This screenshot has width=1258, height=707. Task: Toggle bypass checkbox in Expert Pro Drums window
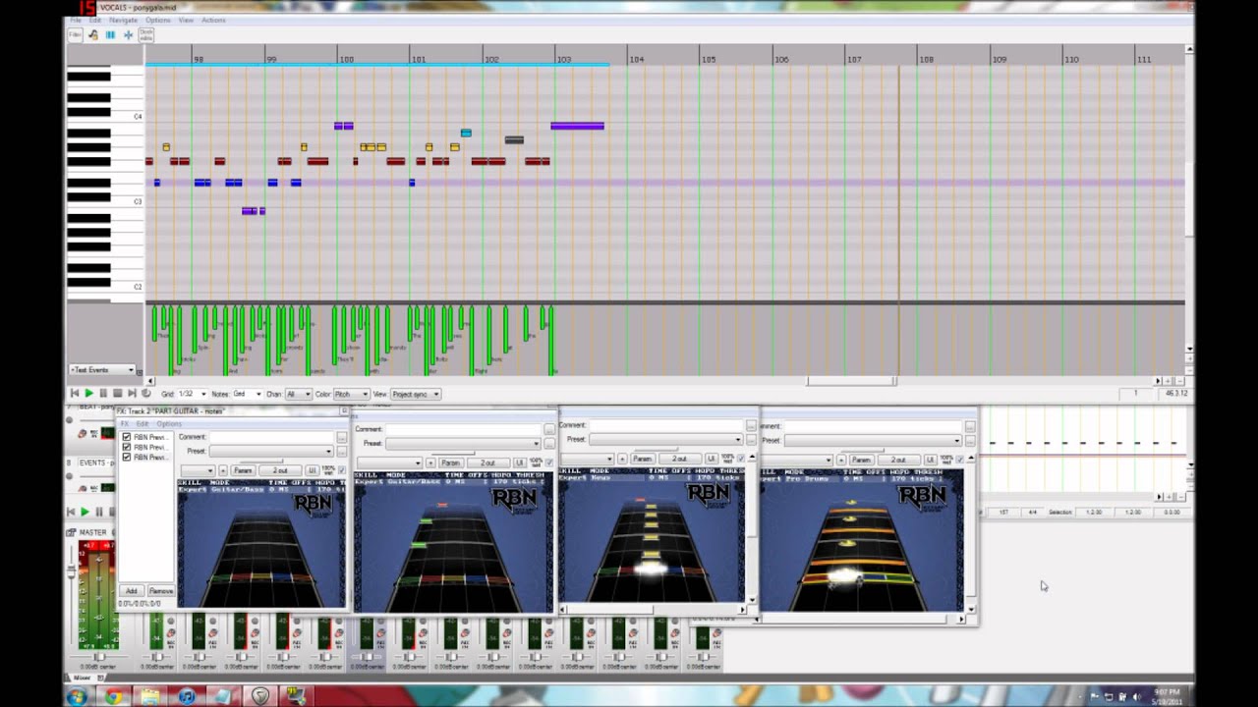click(960, 460)
